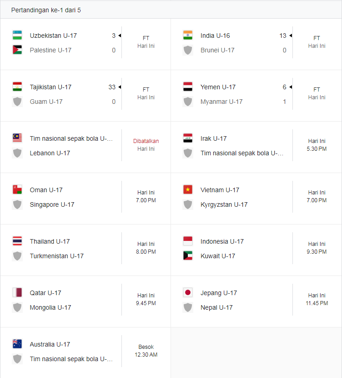The width and height of the screenshot is (342, 378).
Task: Click the Malaysia flag icon
Action: click(17, 138)
